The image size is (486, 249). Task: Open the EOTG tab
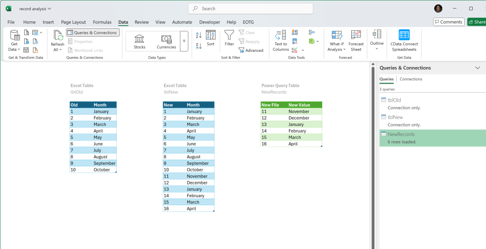pos(248,22)
